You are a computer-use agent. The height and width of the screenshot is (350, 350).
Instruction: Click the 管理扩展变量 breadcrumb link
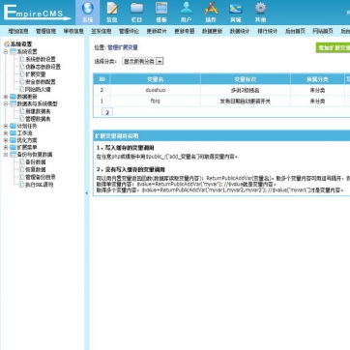point(123,47)
